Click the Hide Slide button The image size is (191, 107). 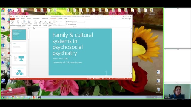40,23
